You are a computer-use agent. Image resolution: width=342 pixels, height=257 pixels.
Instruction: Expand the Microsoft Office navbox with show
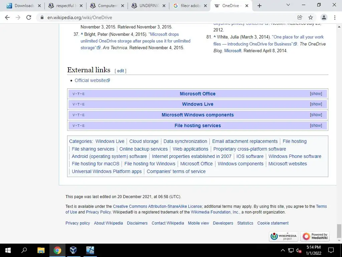pos(316,94)
